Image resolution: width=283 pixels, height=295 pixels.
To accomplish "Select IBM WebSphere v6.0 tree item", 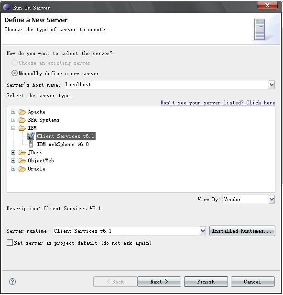I will coord(63,144).
